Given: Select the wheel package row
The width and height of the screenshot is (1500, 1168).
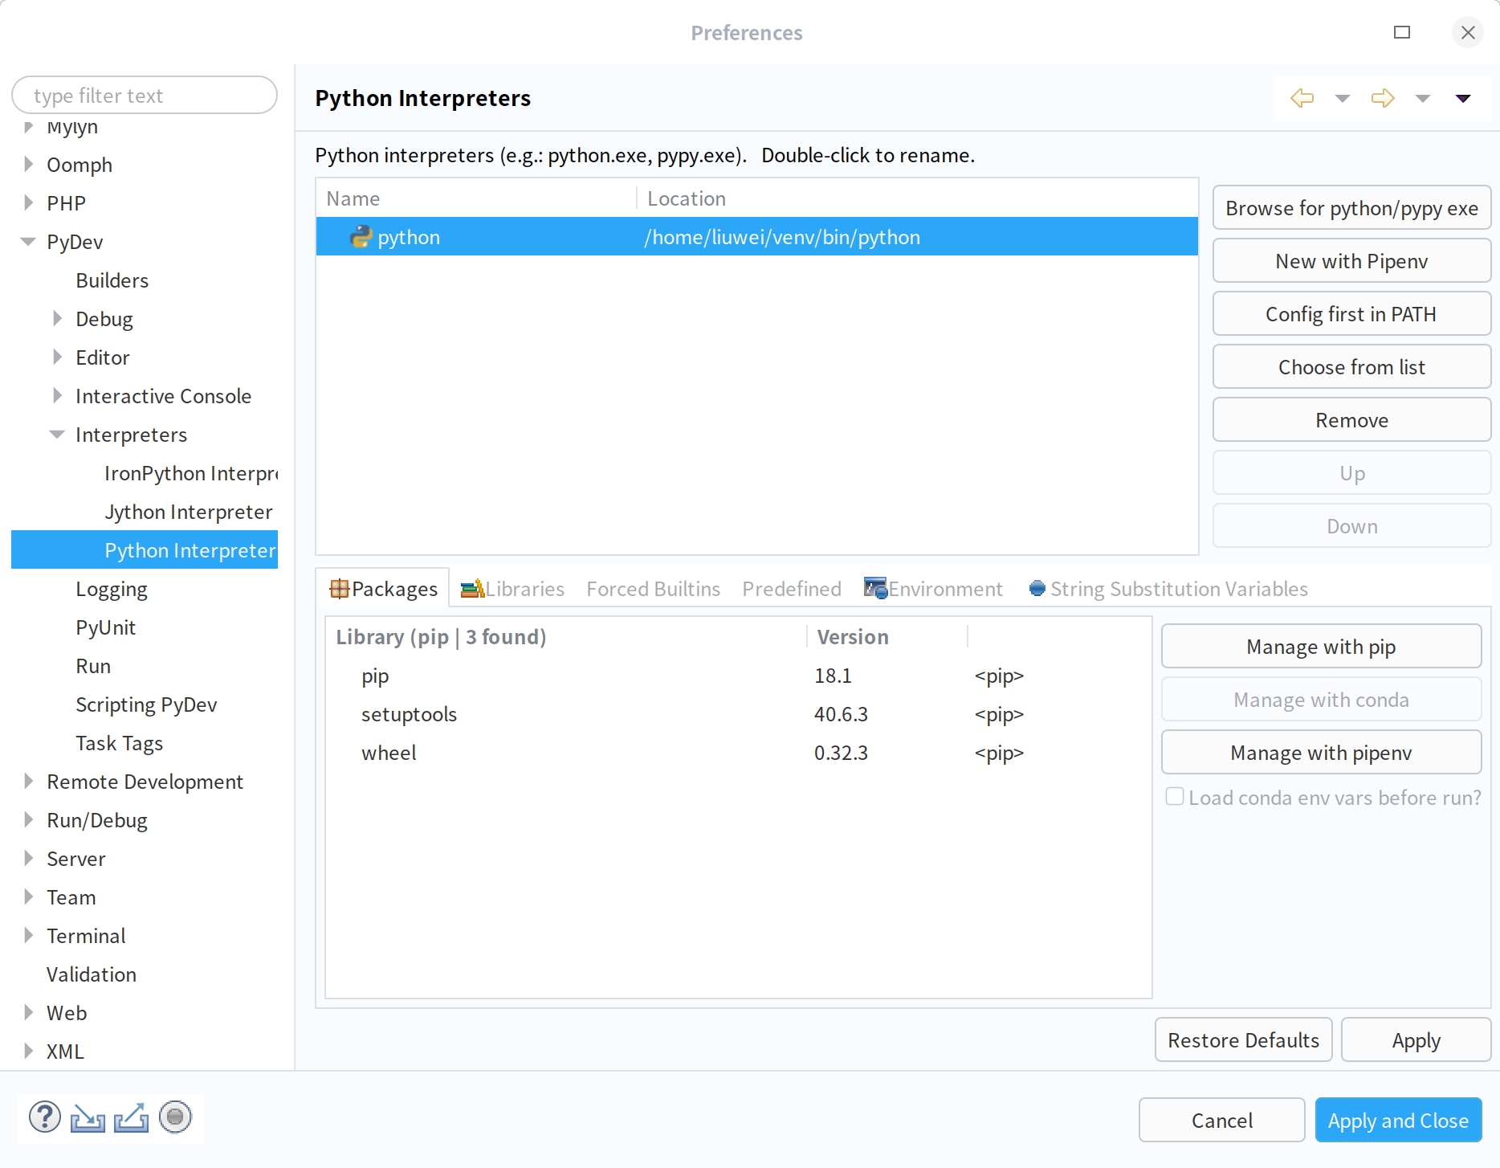Looking at the screenshot, I should point(738,753).
